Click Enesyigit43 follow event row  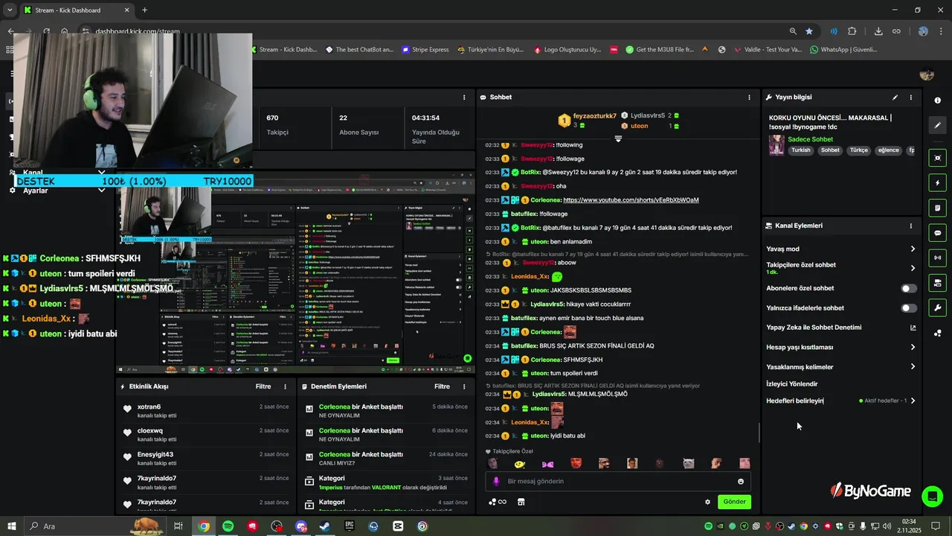(x=205, y=458)
